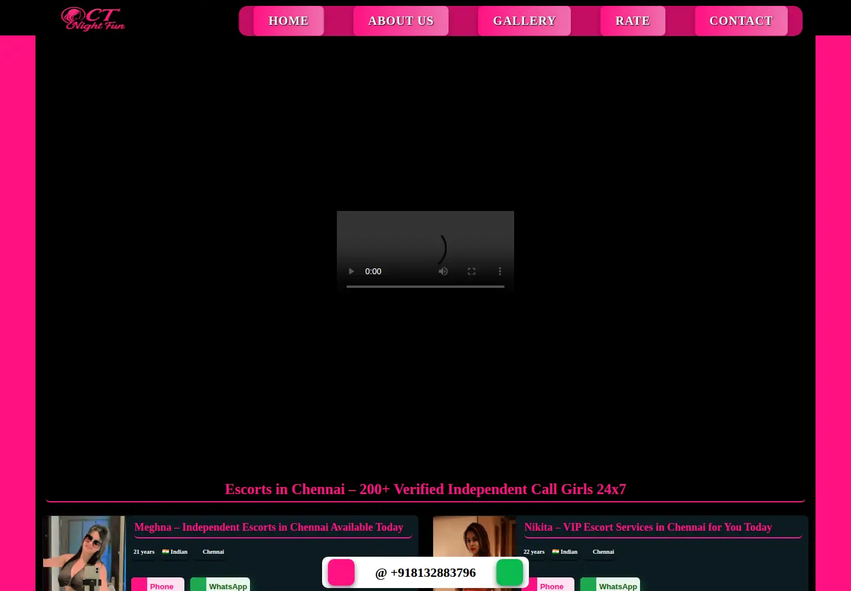Play the video
This screenshot has height=591, width=851.
pyautogui.click(x=351, y=271)
